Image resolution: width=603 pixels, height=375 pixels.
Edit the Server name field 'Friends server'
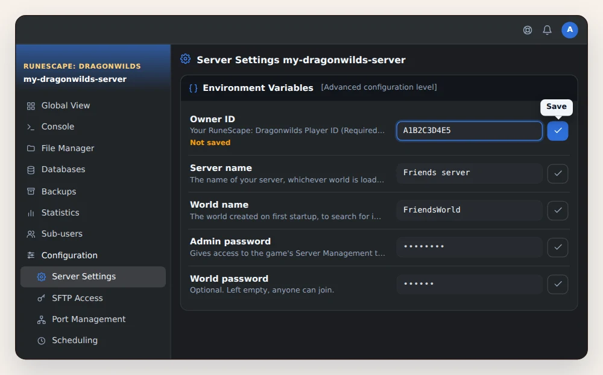click(469, 173)
